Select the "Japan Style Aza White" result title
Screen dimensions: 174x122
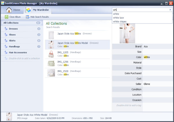point(69,34)
